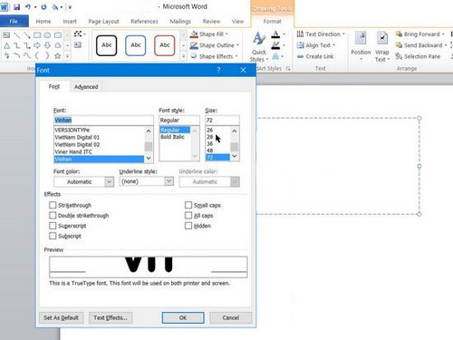Viewport: 453px width, 340px height.
Task: Click the Draw Text Box icon
Action: pos(78,45)
